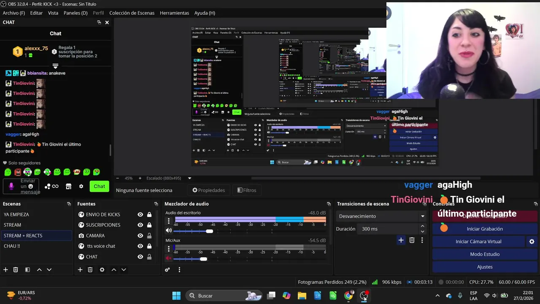The height and width of the screenshot is (304, 540).
Task: Move source down arrow in Fuentes panel
Action: pos(124,270)
